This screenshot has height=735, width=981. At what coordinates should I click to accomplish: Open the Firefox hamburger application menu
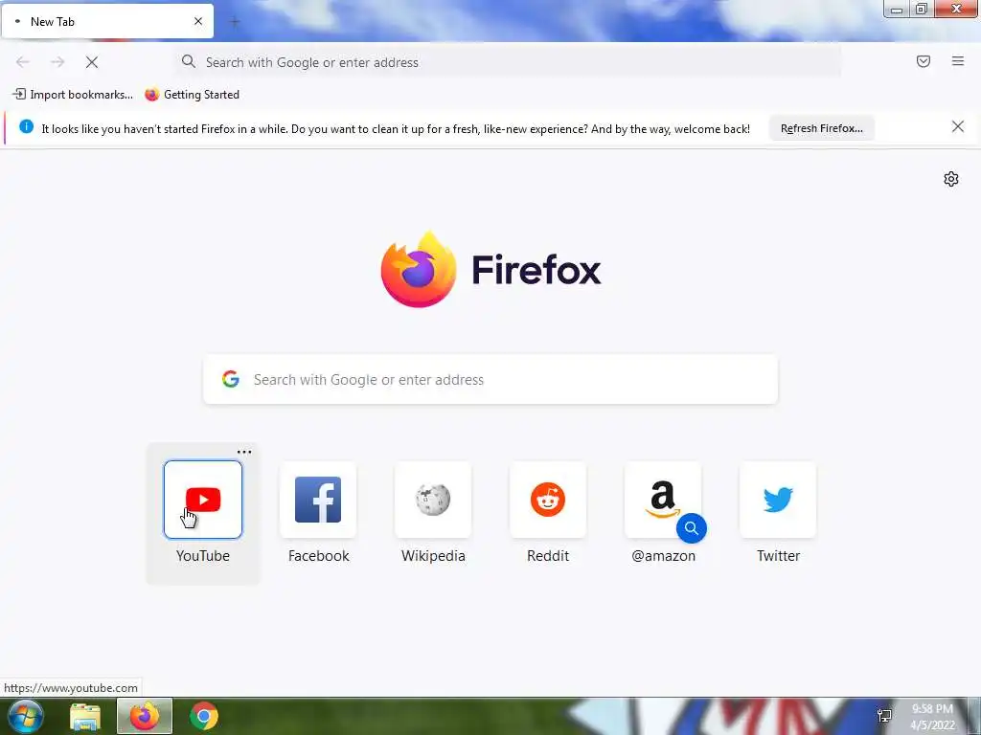(958, 61)
